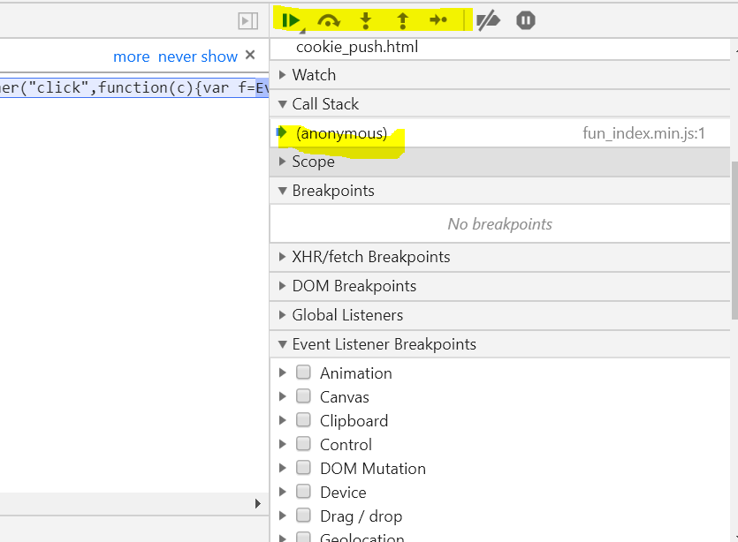Check the Canvas event listener checkbox
The width and height of the screenshot is (738, 542).
(303, 395)
